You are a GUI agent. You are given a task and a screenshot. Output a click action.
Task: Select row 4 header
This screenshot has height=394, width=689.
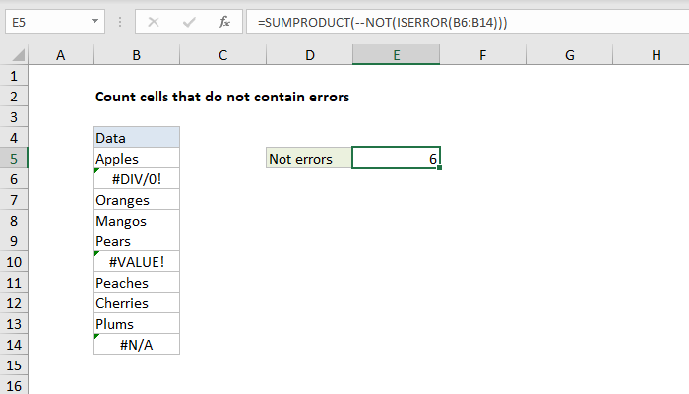(14, 138)
